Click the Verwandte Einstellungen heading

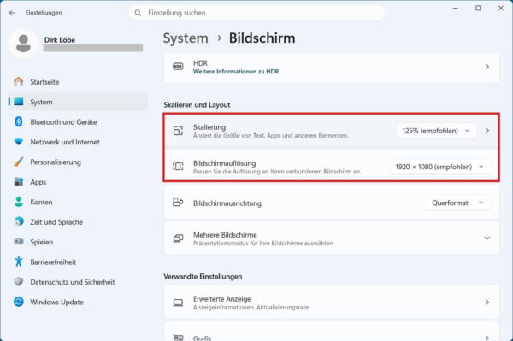point(203,276)
